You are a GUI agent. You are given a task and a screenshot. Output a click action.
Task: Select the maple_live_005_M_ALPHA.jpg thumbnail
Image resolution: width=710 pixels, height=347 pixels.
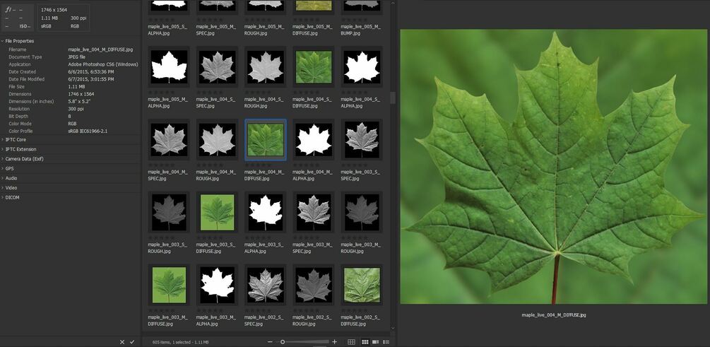tap(169, 67)
